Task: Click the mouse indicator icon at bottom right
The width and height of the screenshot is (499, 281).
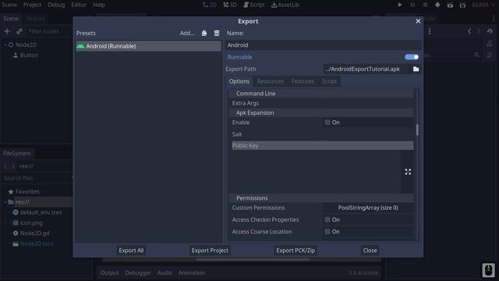Action: click(x=488, y=270)
